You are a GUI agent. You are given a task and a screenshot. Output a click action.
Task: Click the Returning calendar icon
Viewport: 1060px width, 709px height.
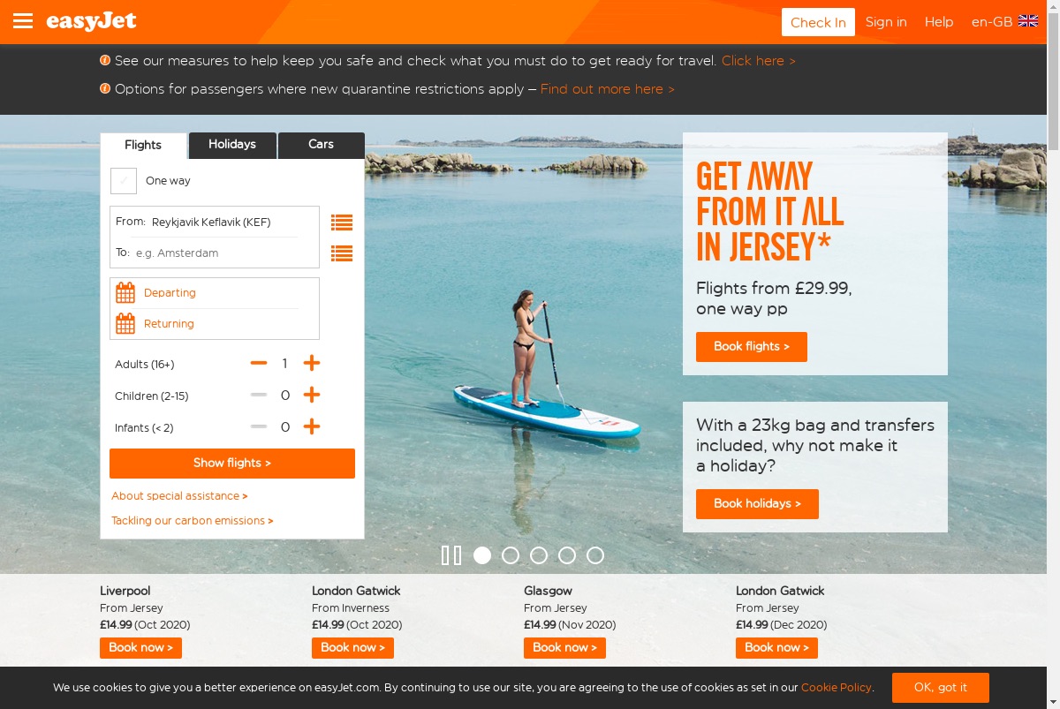125,323
